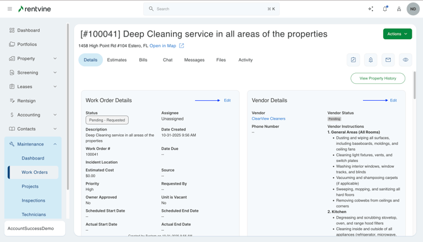Click View Property History button
The width and height of the screenshot is (423, 242).
coord(378,78)
